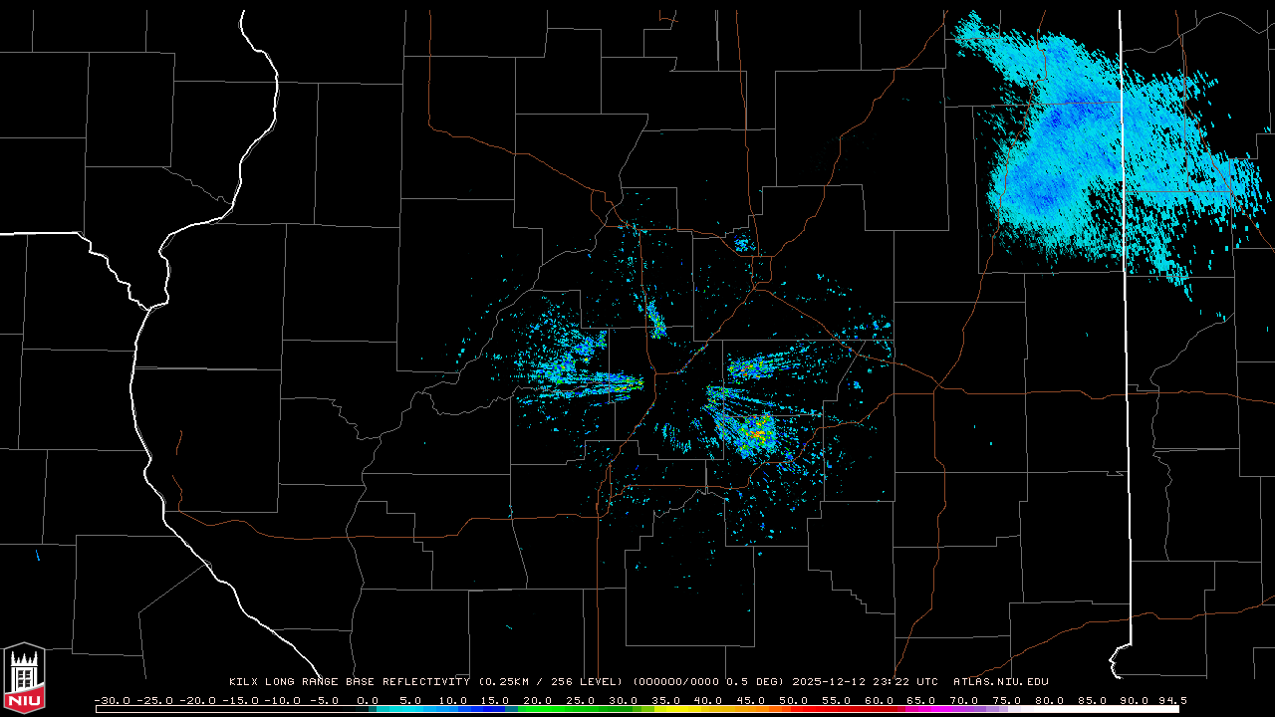Click the 60.0 scale label
This screenshot has height=717, width=1275.
[881, 700]
